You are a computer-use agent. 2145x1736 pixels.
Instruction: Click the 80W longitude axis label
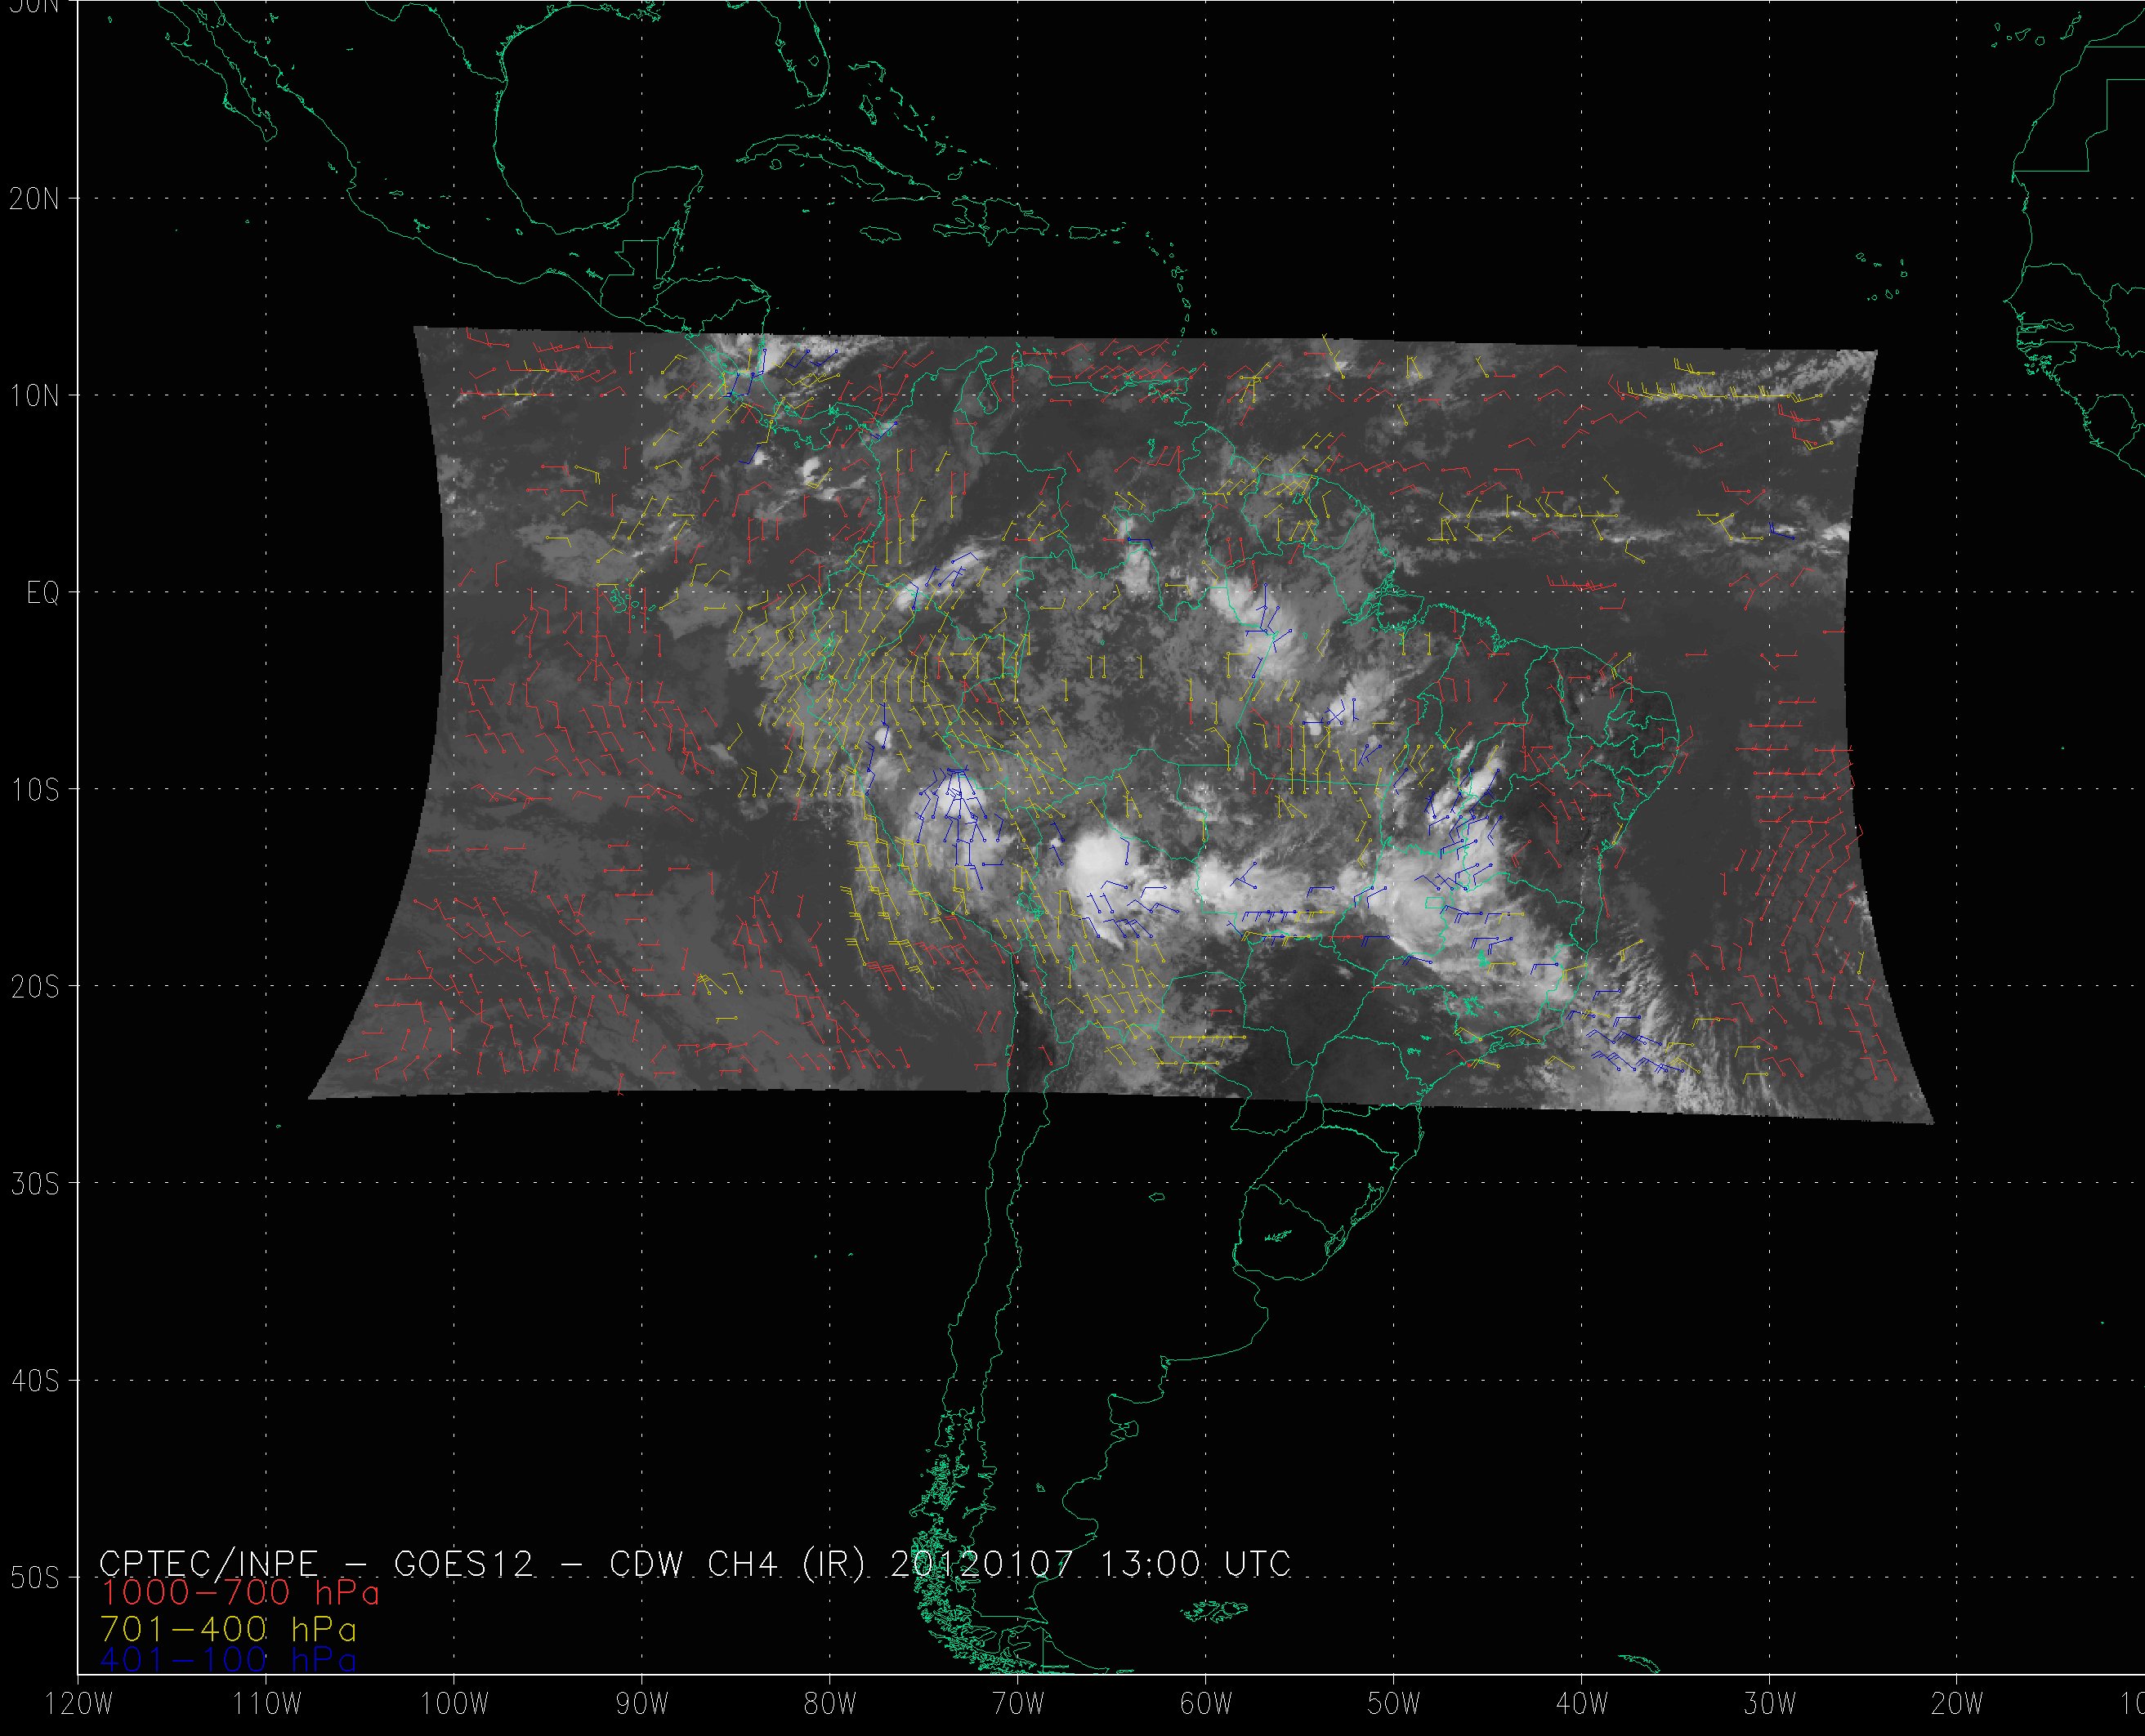[x=831, y=1705]
